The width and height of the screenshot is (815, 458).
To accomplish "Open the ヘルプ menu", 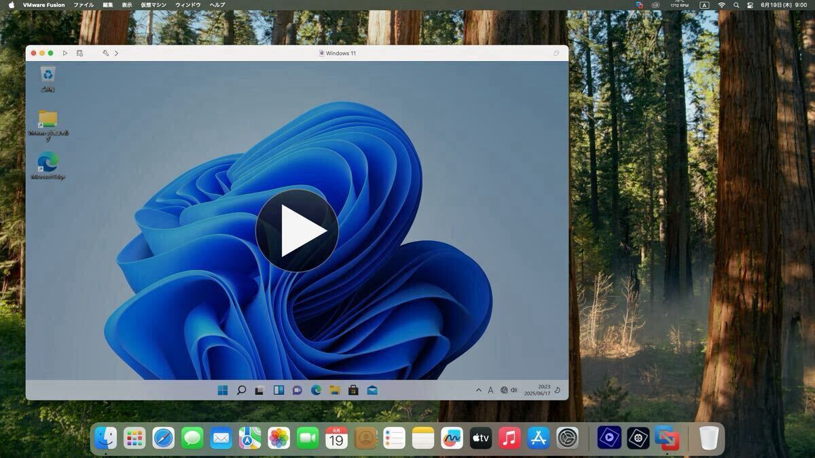I will tap(217, 5).
